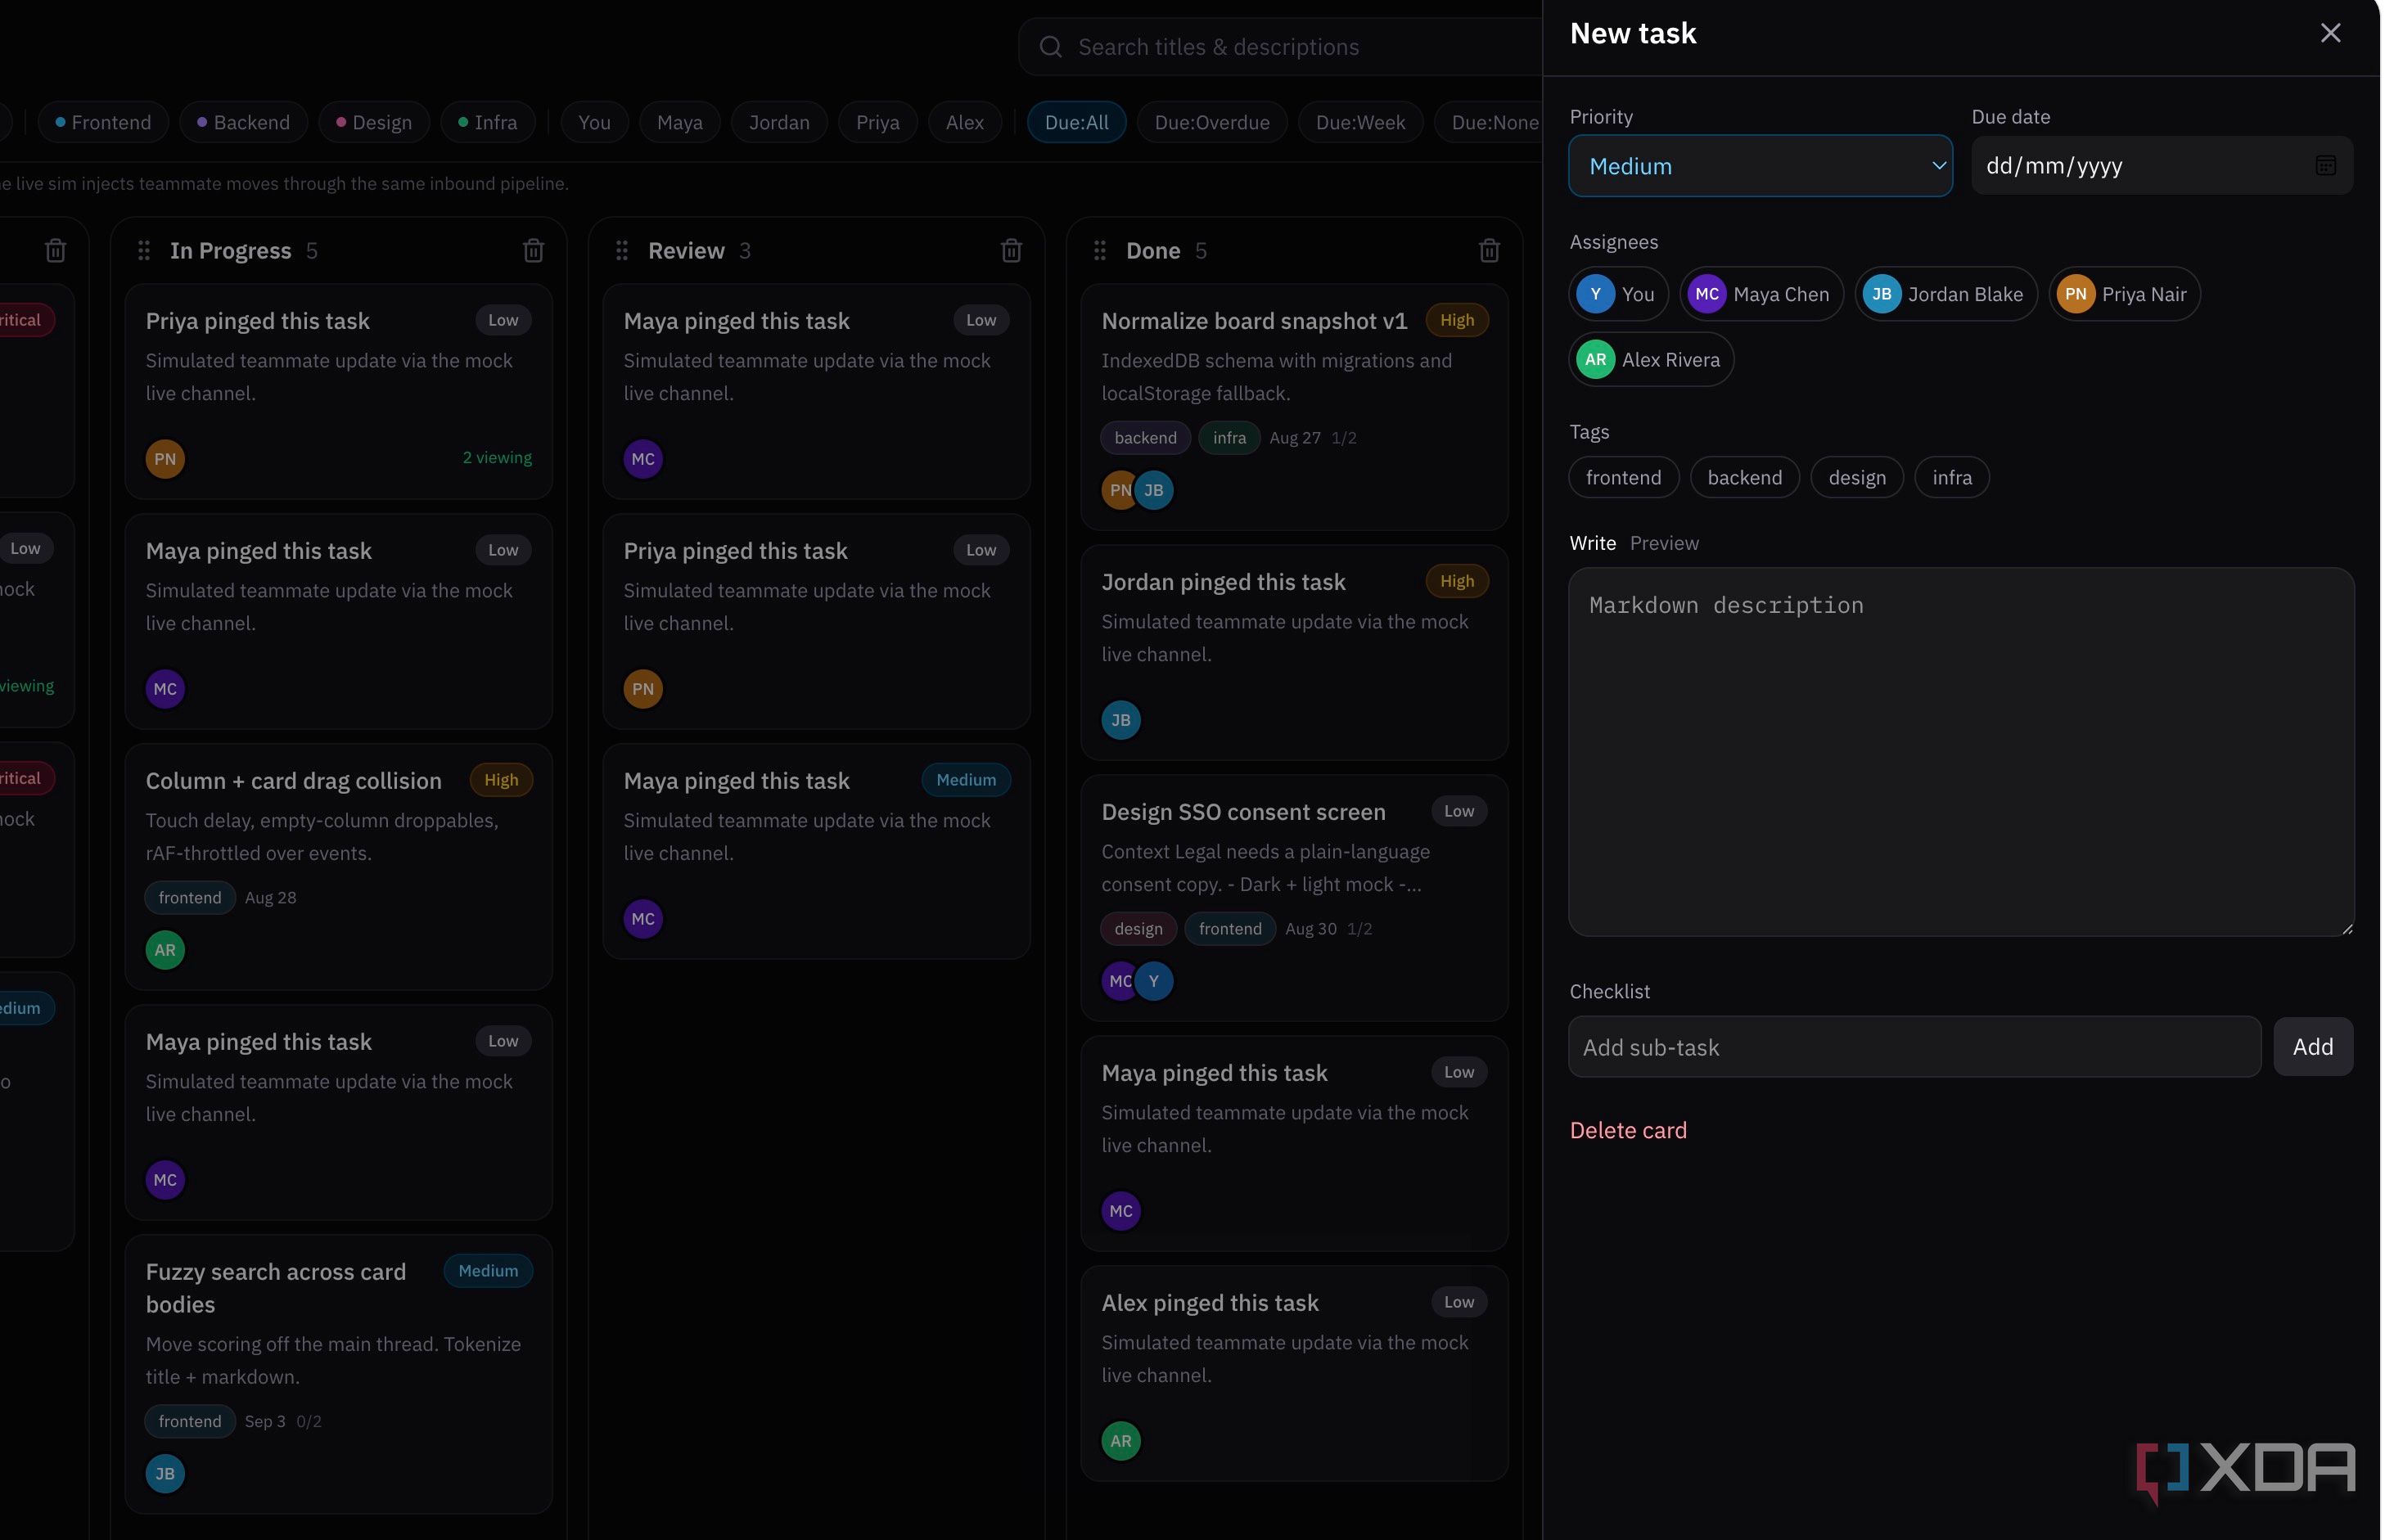Select the Due:Overdue filter
This screenshot has width=2385, height=1540.
(x=1211, y=122)
